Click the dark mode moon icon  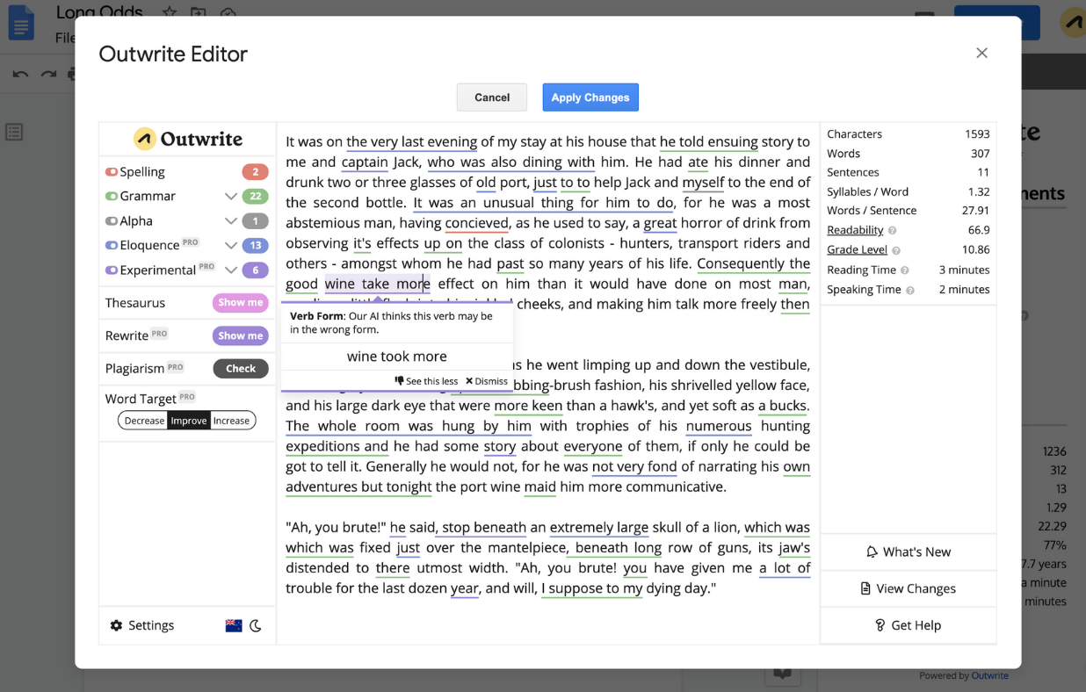[x=256, y=625]
